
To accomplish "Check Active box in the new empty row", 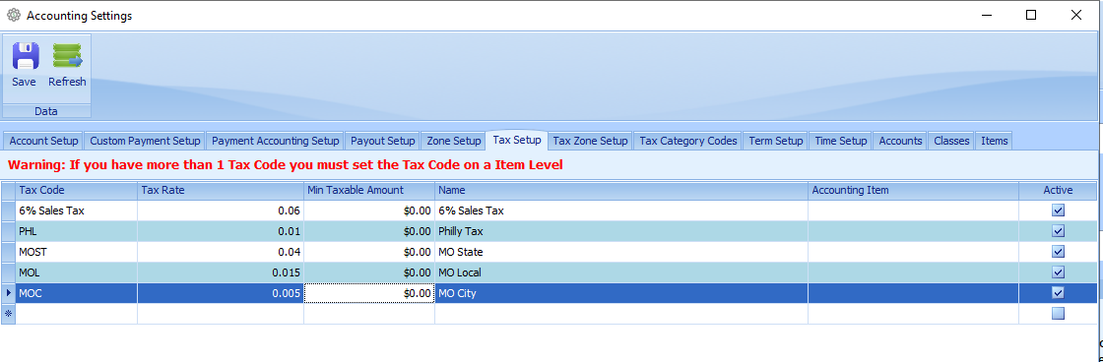I will tap(1058, 314).
